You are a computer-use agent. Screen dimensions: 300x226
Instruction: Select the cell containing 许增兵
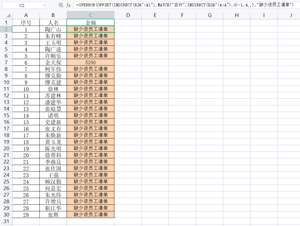tap(53, 201)
